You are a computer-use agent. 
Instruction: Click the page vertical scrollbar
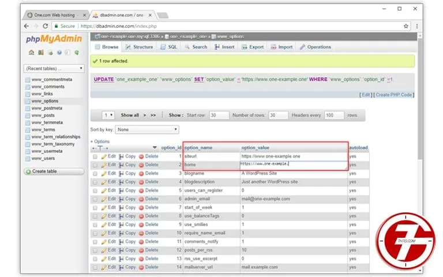pos(420,99)
